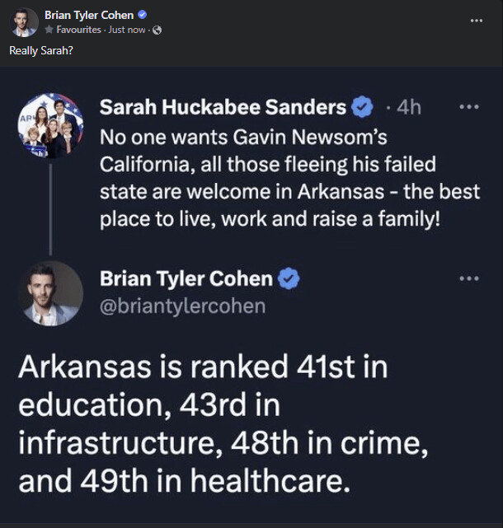Open Brian Tyler Cohen's Facebook profile name

pos(90,15)
